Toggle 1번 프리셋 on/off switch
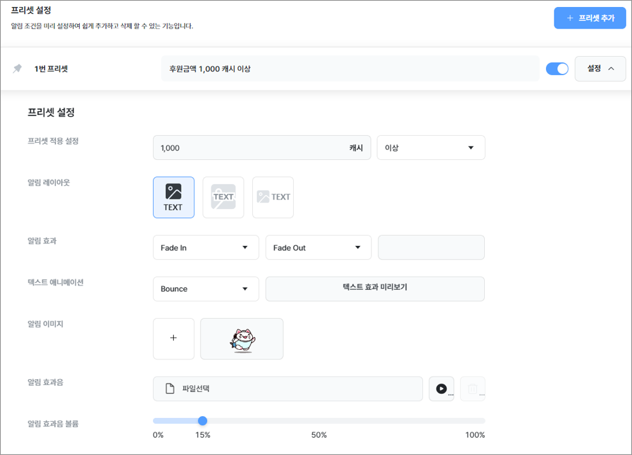This screenshot has width=632, height=455. tap(557, 69)
